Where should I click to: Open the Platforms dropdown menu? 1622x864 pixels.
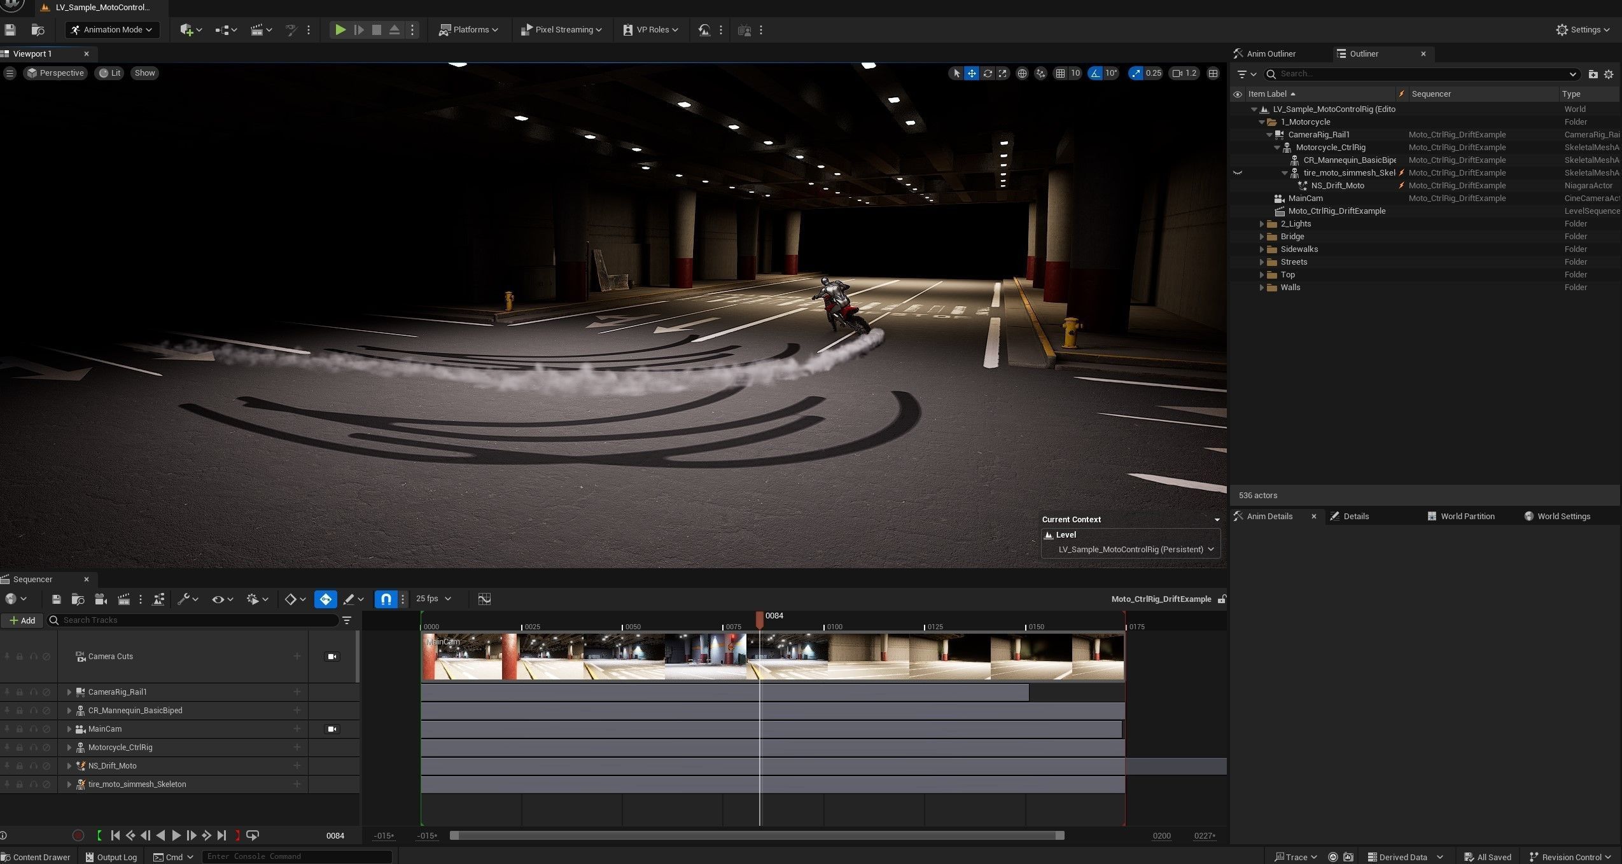[468, 30]
